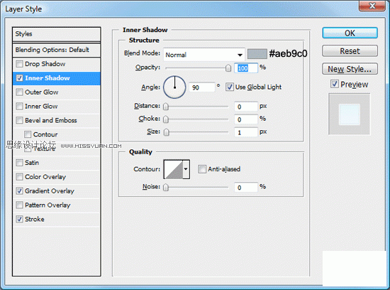Click the Noise slider handle

click(x=166, y=187)
